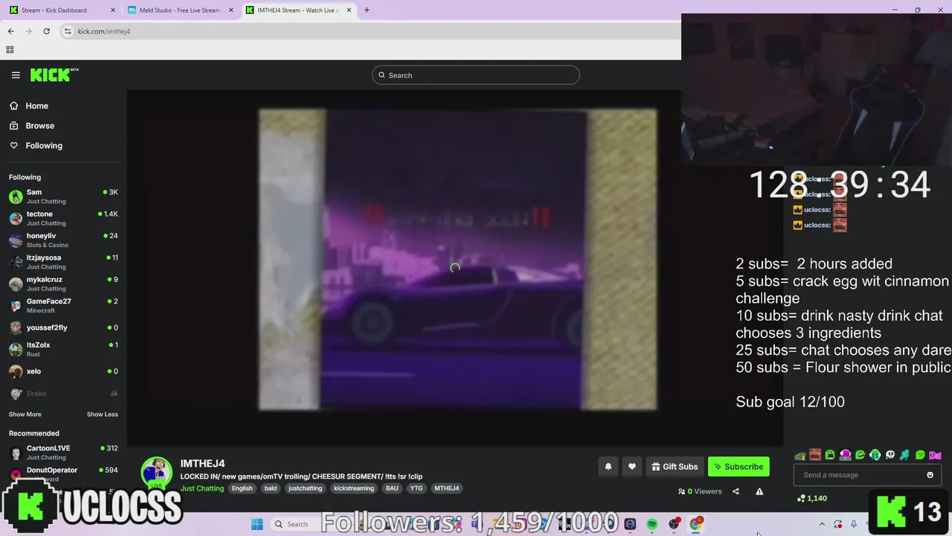The image size is (952, 536).
Task: Click Sam's avatar icon
Action: [x=16, y=197]
